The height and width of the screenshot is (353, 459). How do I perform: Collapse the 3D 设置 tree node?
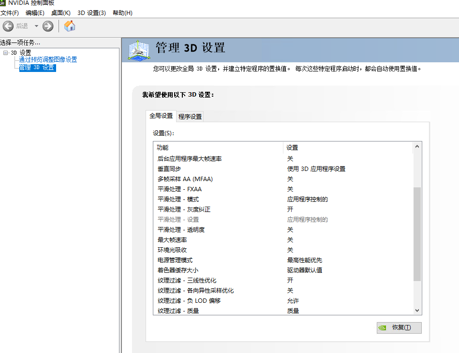[x=5, y=53]
